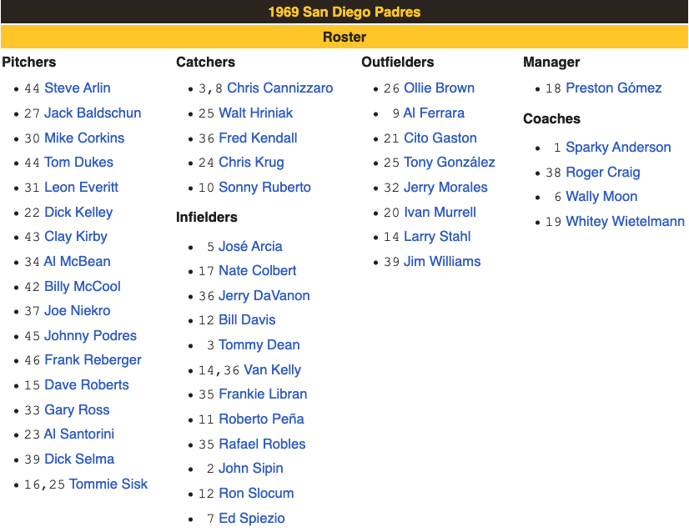689x532 pixels.
Task: Select the Wally Moon link
Action: coord(601,196)
